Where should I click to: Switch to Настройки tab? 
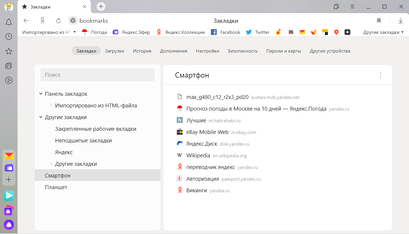[208, 51]
